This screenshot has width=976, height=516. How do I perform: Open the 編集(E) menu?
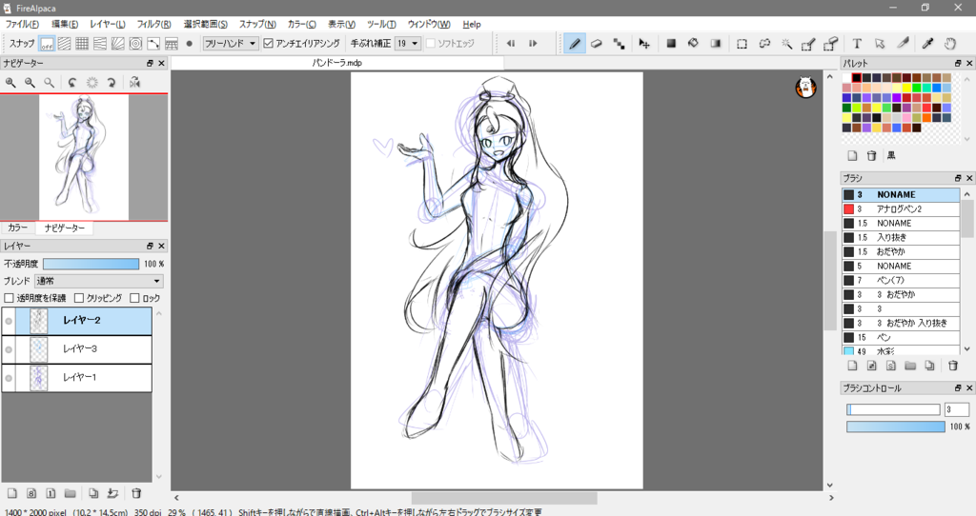point(65,24)
